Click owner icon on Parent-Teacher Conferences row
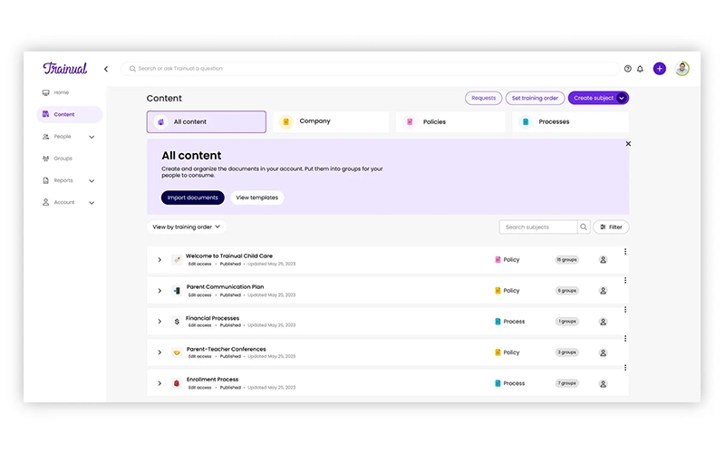This screenshot has height=453, width=725. pyautogui.click(x=603, y=352)
